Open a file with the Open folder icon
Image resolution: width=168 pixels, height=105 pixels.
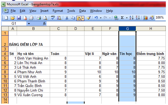click(x=13, y=18)
